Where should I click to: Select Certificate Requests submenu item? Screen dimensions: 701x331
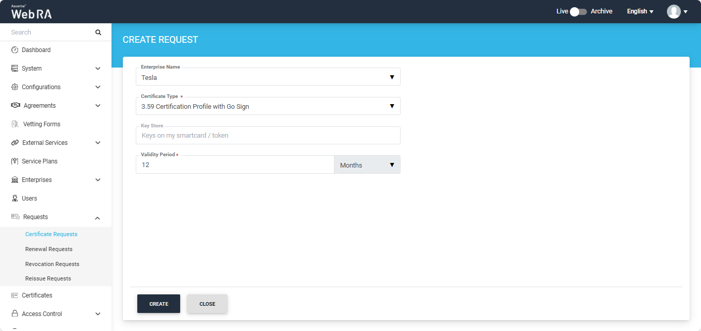(51, 234)
